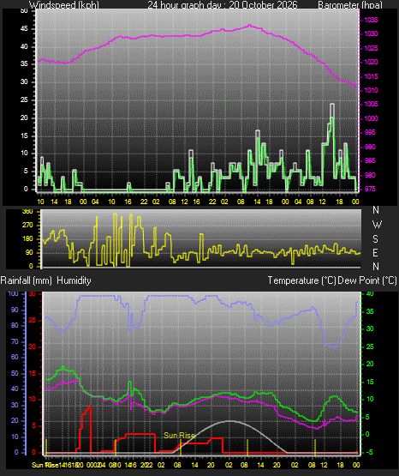Viewport: 399px width, 476px height.
Task: Click the barometer line's highest peak point
Action: coord(250,25)
